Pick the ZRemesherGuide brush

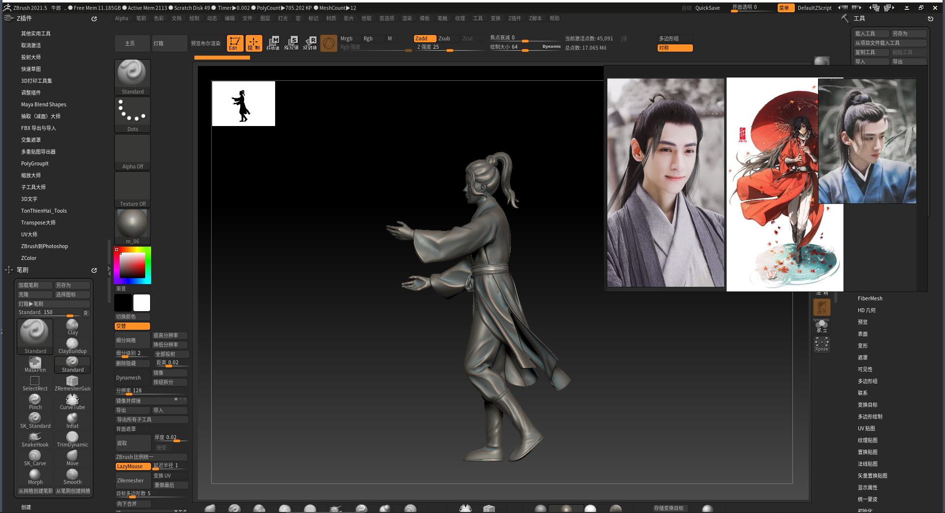point(72,383)
